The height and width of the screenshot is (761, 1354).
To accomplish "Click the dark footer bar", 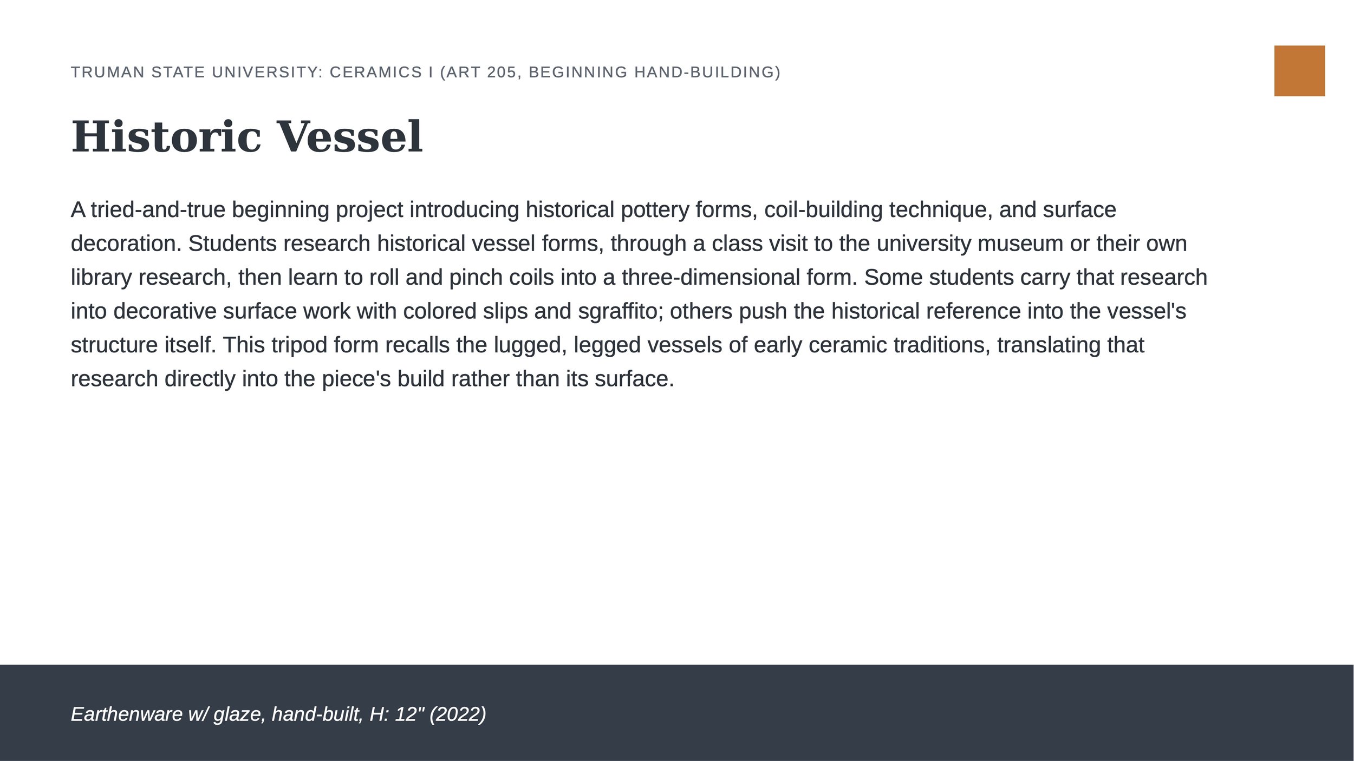I will (x=677, y=713).
